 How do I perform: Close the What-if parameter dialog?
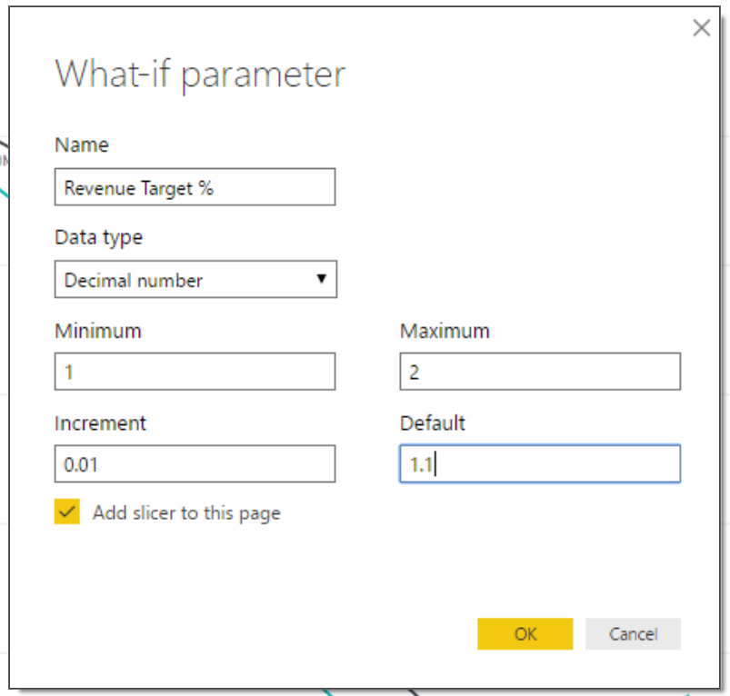(x=701, y=28)
